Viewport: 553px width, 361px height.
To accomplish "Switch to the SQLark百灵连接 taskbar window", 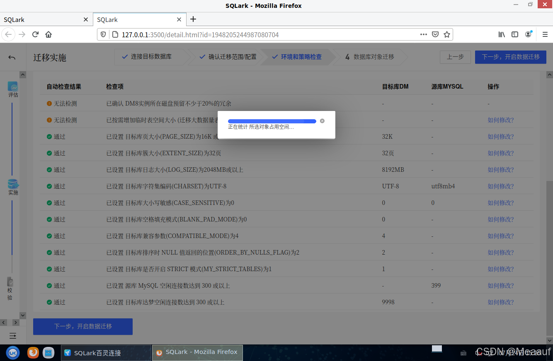I will [x=106, y=353].
